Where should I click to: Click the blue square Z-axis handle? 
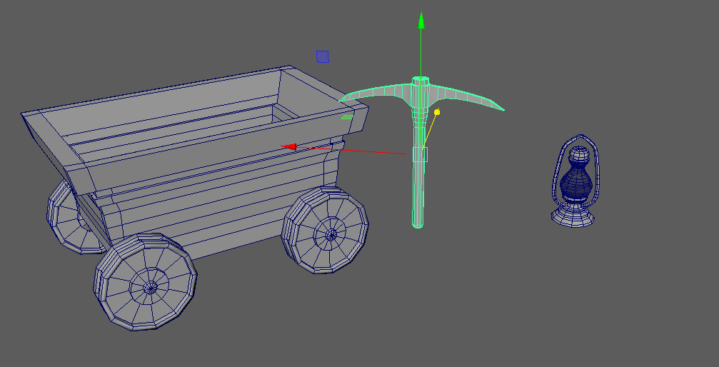point(323,56)
